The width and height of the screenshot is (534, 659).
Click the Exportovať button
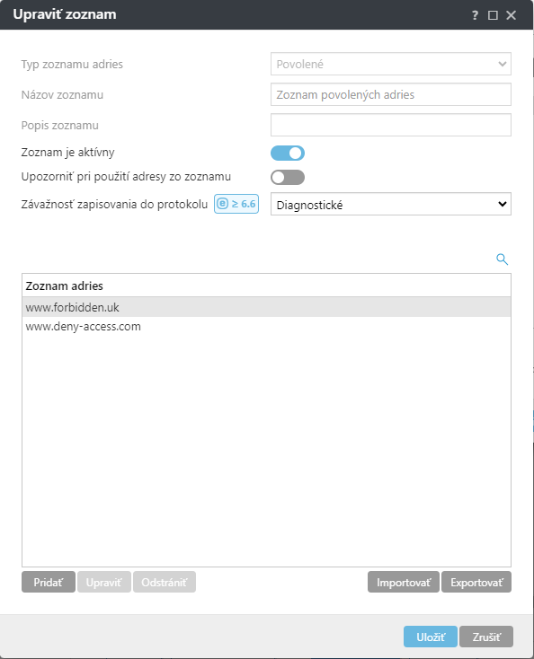476,582
